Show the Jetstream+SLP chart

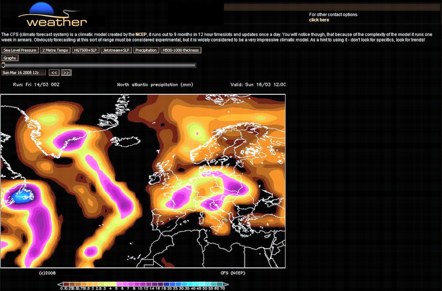point(116,50)
